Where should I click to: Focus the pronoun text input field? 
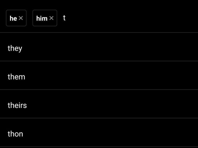pyautogui.click(x=125, y=18)
